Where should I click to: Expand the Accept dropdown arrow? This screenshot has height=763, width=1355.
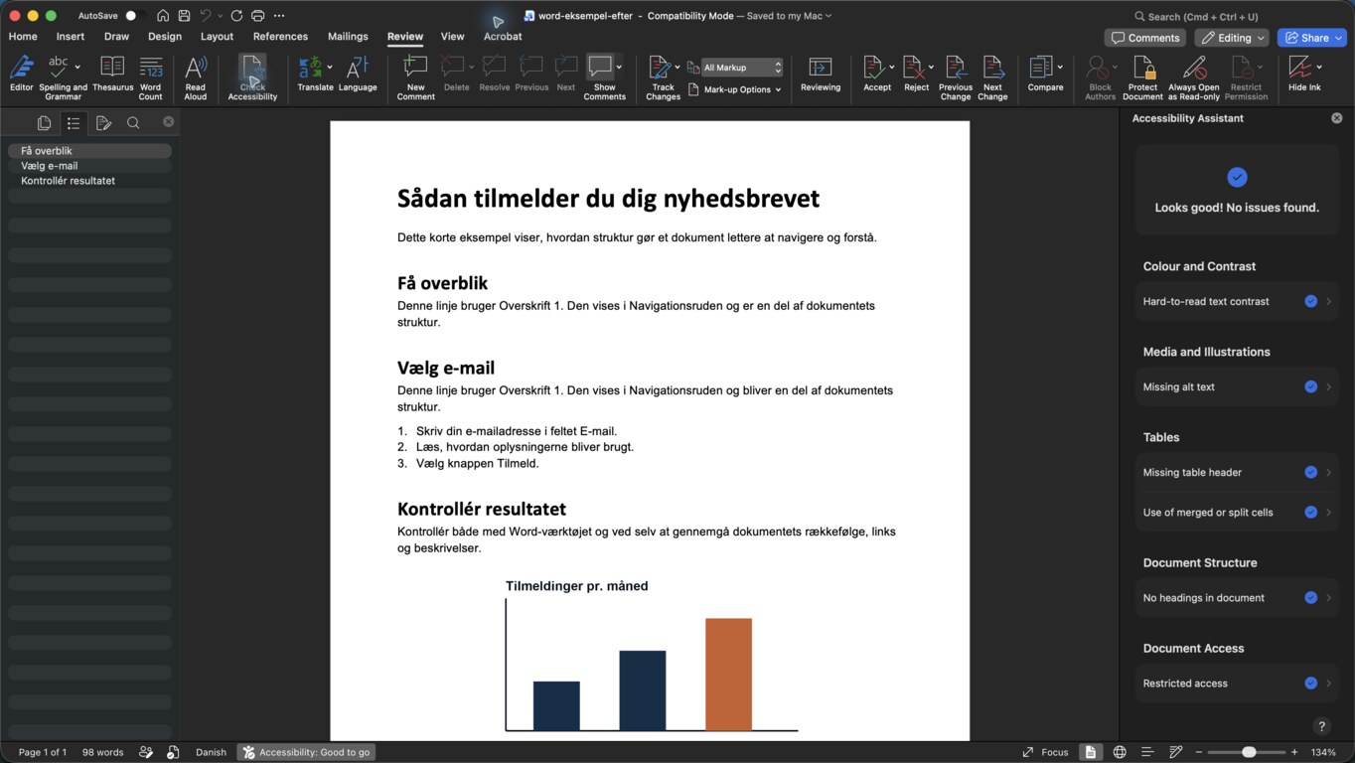891,67
